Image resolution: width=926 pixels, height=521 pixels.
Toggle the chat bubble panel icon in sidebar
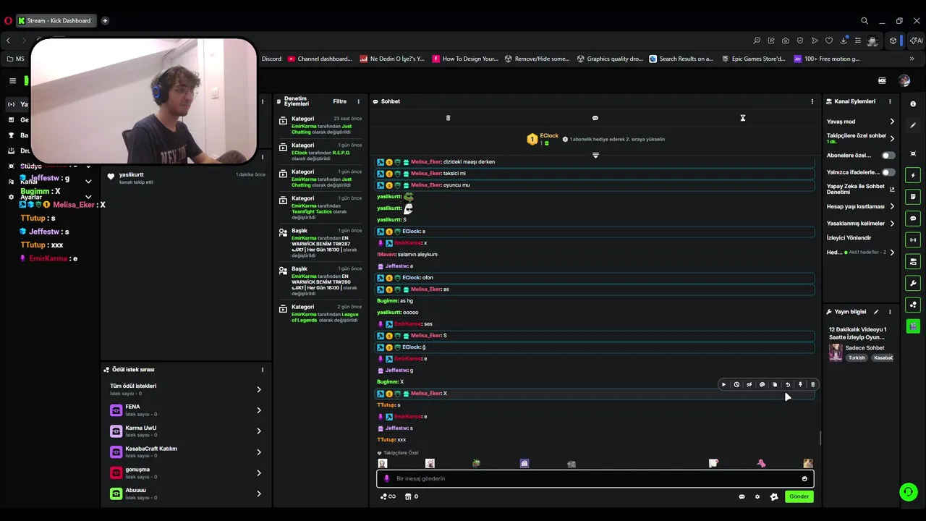(913, 219)
